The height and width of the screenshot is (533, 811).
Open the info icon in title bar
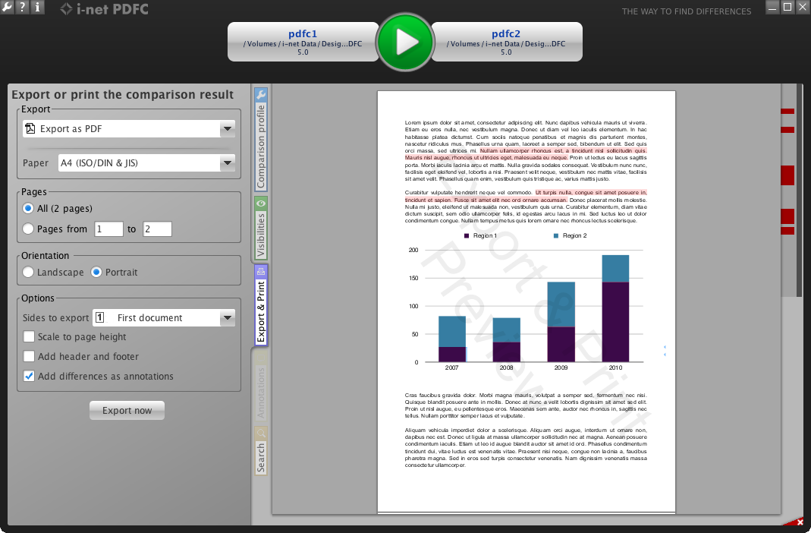[37, 7]
